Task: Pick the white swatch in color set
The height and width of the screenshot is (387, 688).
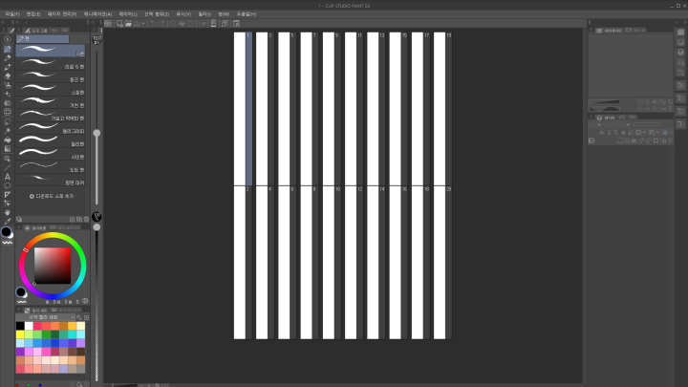Action: coord(31,326)
